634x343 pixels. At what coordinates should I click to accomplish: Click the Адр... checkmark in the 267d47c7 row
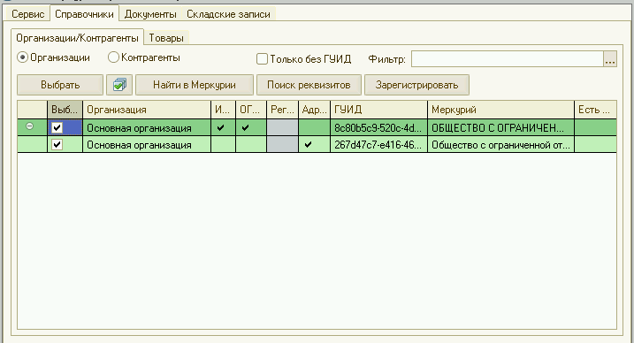(308, 145)
